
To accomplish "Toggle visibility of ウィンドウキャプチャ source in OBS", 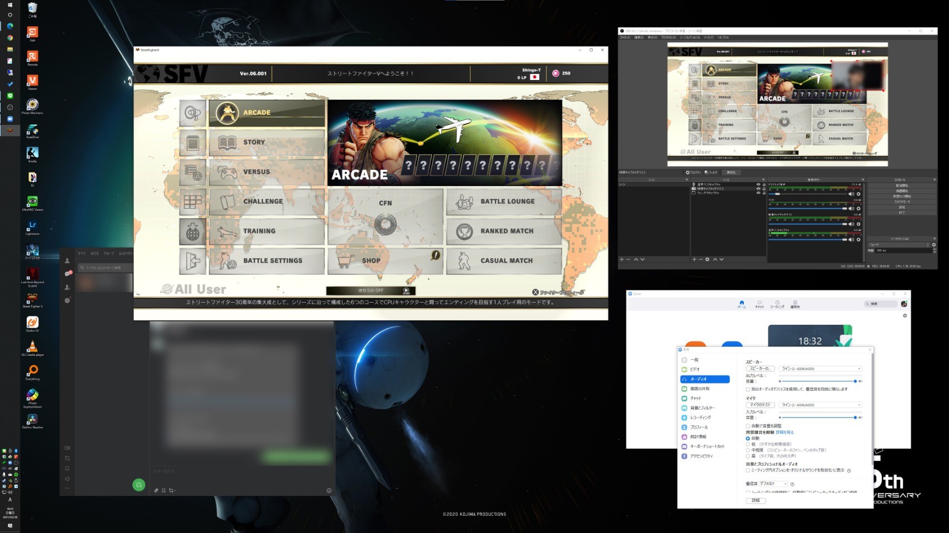I will (758, 193).
